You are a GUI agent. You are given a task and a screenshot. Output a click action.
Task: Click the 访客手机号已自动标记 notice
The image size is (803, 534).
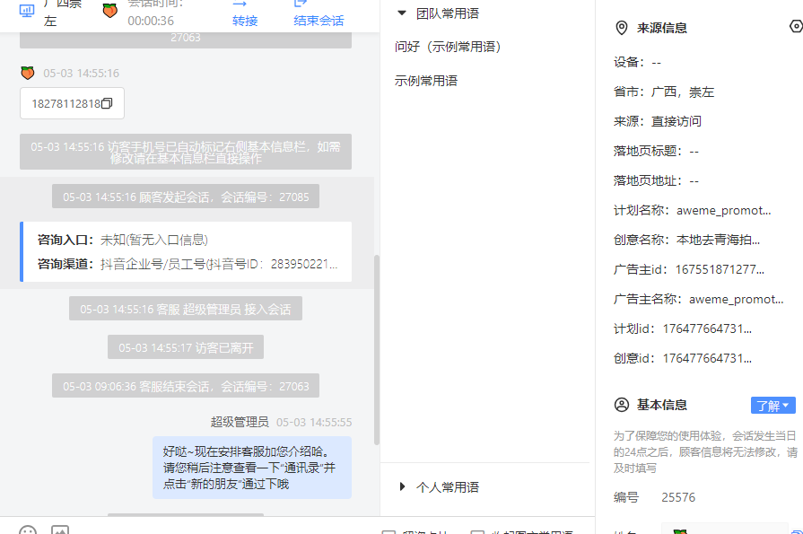click(186, 152)
